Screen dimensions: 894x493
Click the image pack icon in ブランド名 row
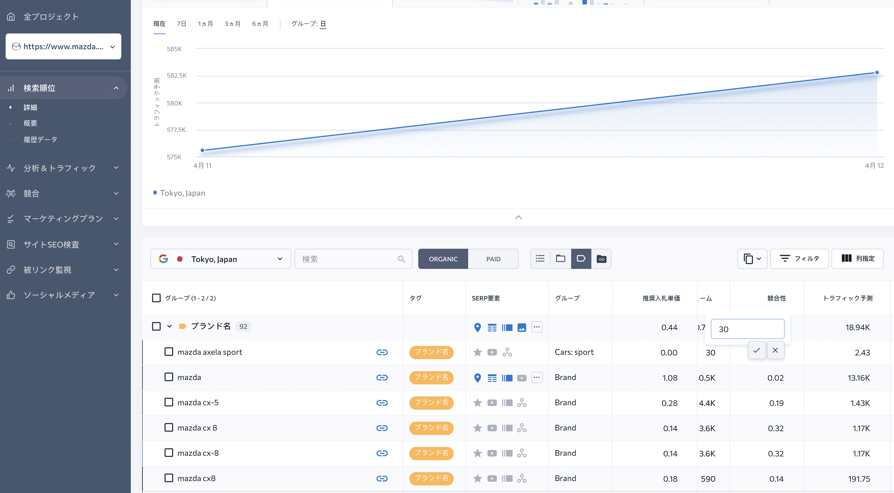(x=522, y=327)
